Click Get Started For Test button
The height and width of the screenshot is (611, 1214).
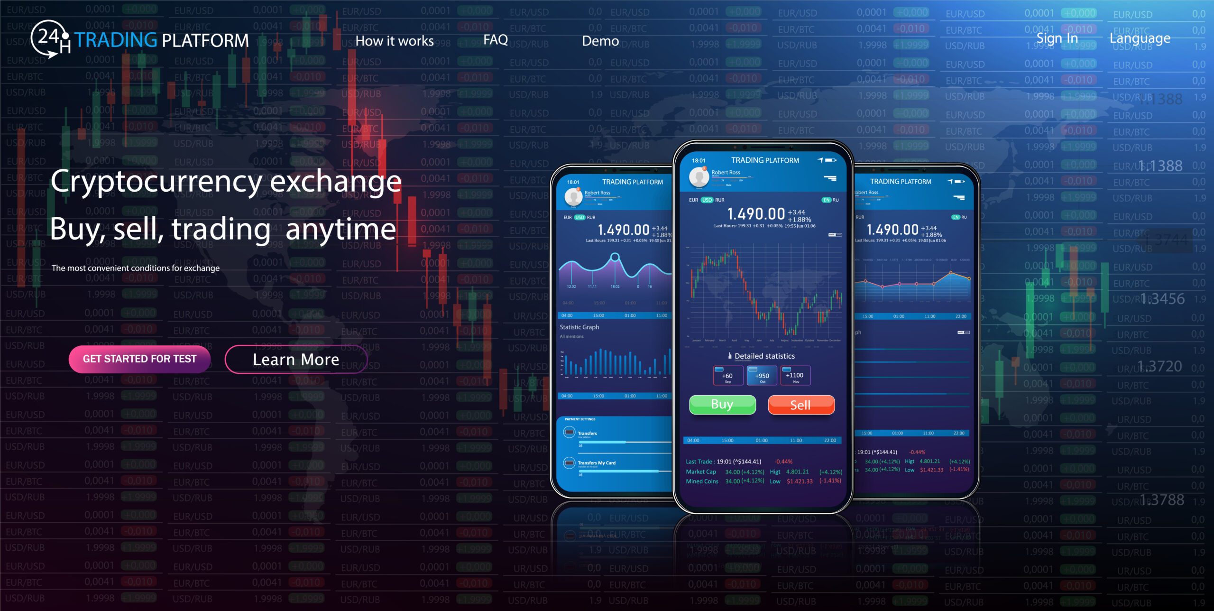click(x=138, y=359)
